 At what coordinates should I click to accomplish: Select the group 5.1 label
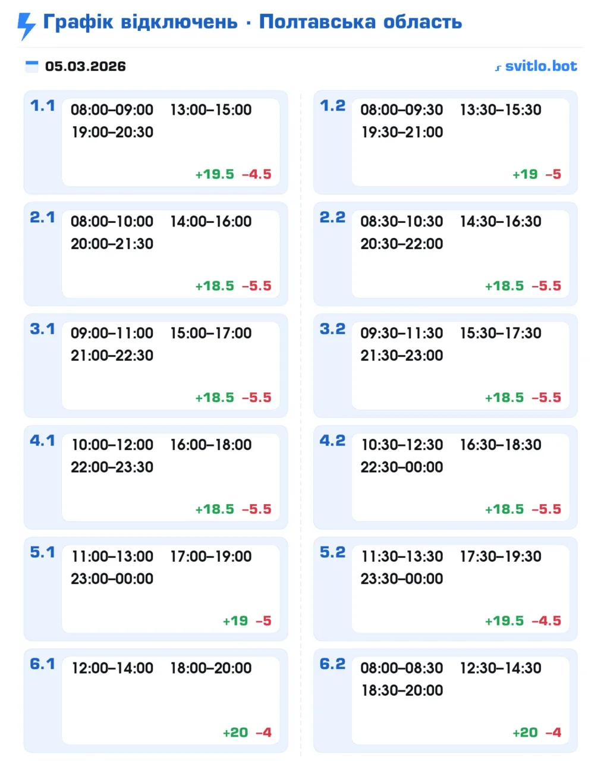click(x=42, y=552)
